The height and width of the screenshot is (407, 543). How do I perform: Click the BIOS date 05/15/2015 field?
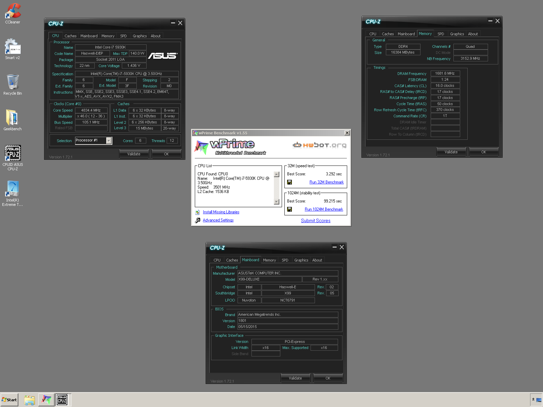coord(288,327)
